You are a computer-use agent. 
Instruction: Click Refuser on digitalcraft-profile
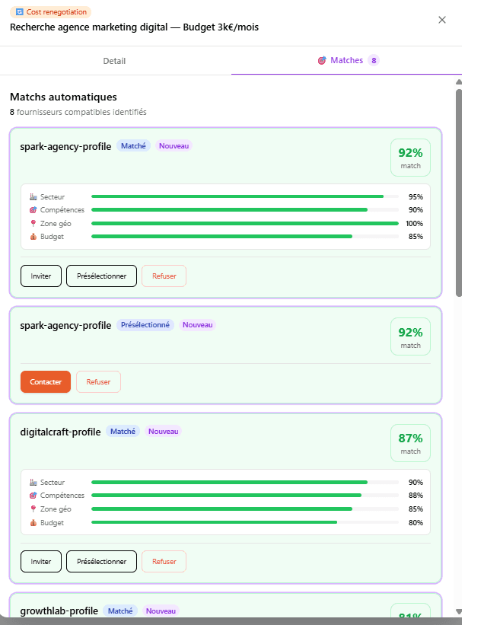point(164,561)
